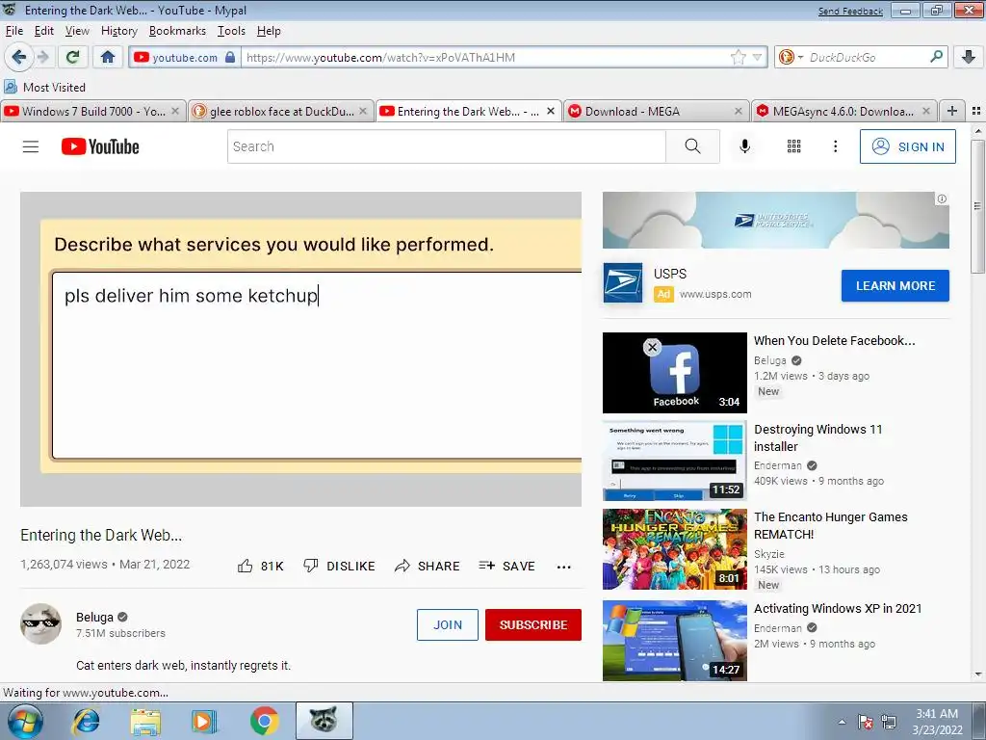Open the Beluga channel avatar
This screenshot has width=986, height=740.
(40, 624)
